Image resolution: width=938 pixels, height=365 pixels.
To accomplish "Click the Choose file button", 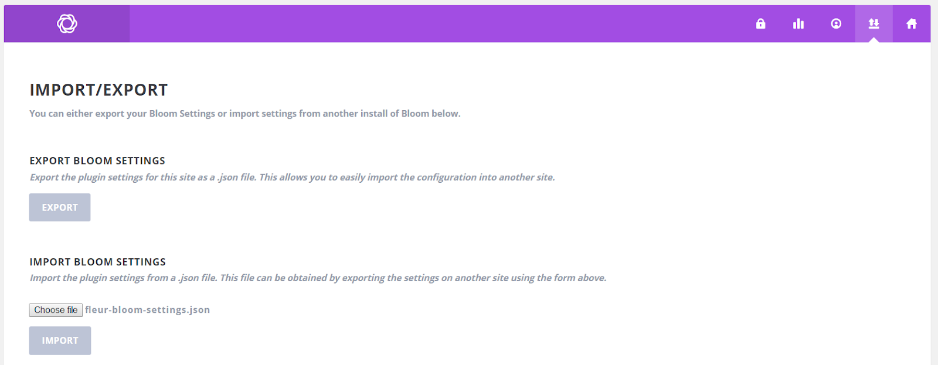I will click(x=56, y=310).
